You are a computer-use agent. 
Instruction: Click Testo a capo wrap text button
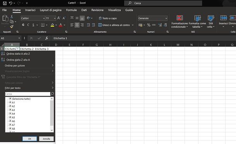coord(108,18)
